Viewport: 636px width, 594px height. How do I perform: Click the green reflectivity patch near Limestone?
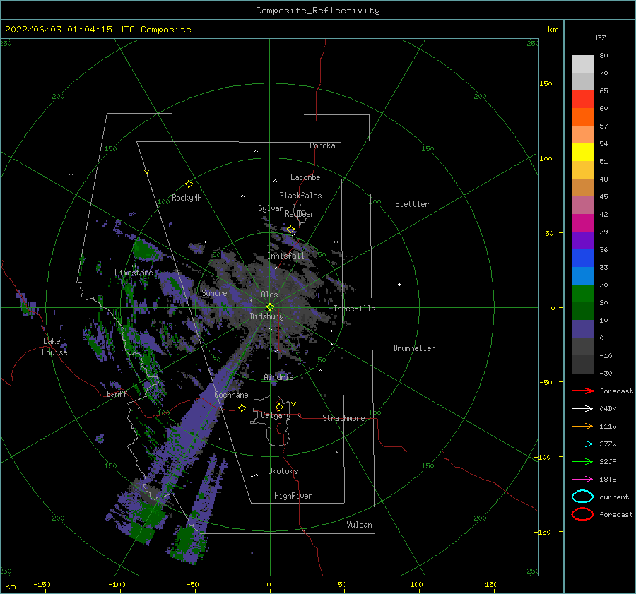(145, 250)
